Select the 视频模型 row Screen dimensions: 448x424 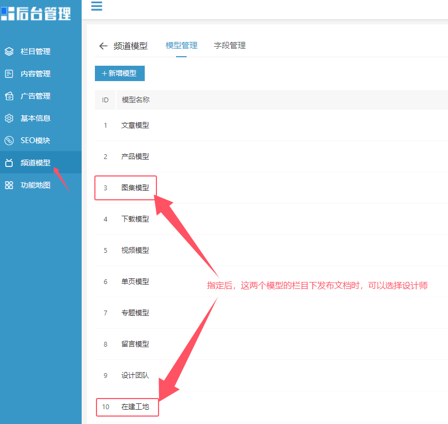coord(271,250)
